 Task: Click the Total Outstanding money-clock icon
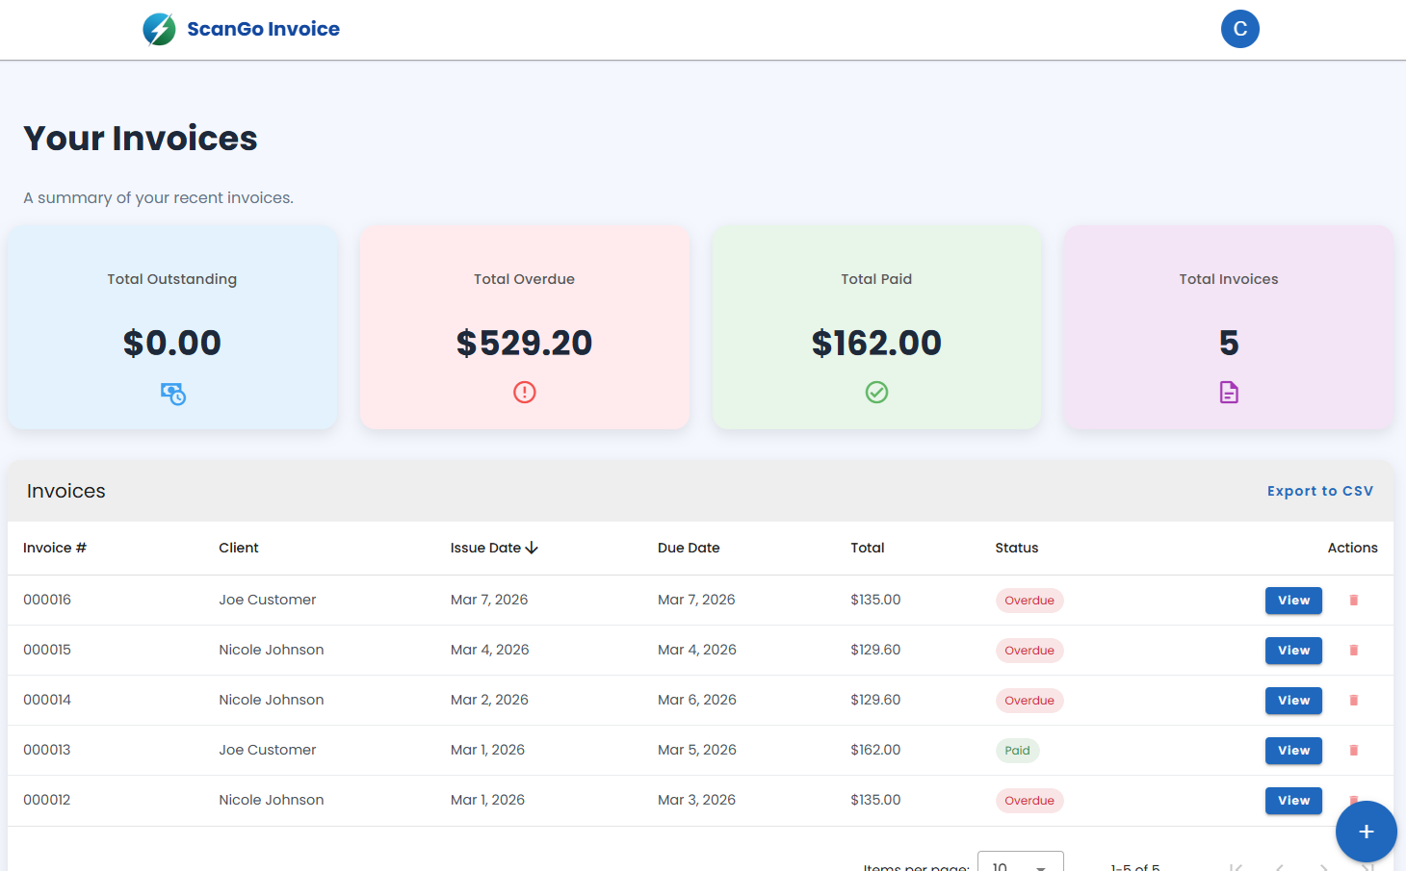173,394
